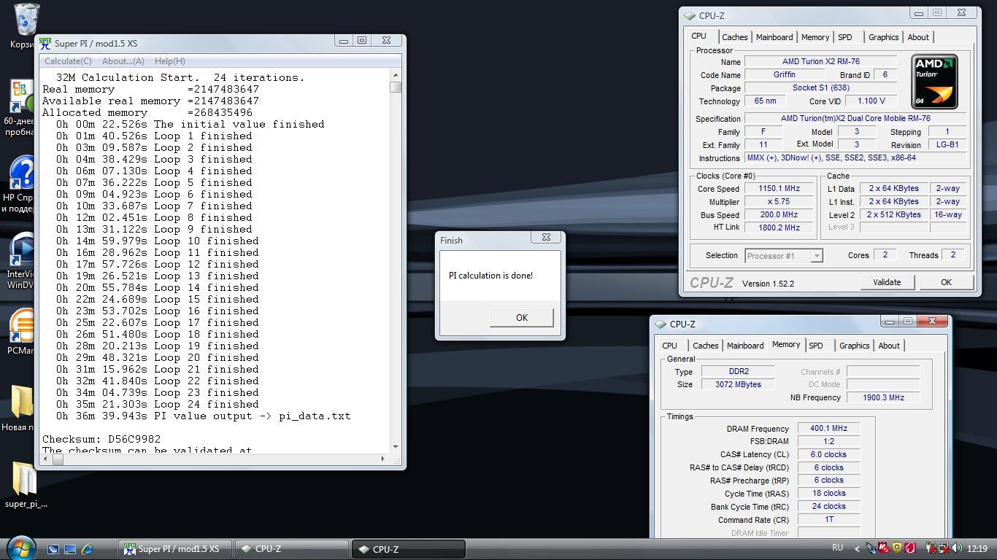Click Super PI vertical scrollbar down arrow

coord(396,446)
